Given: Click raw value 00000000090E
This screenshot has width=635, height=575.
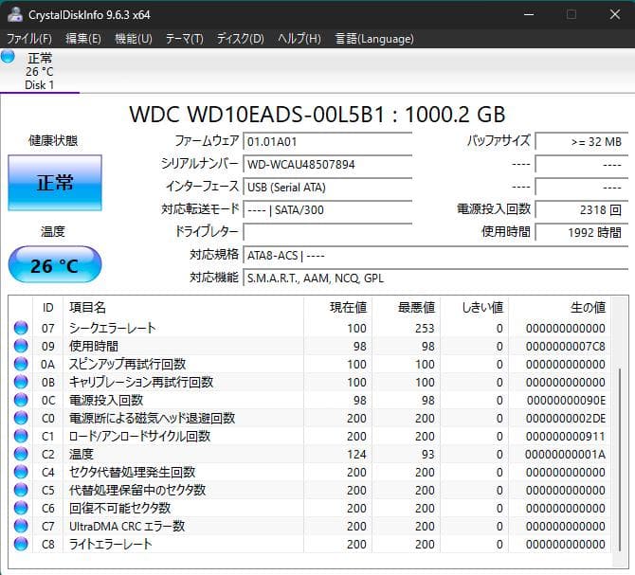Looking at the screenshot, I should coord(566,400).
